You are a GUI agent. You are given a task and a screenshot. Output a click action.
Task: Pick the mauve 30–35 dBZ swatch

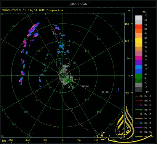139,54
